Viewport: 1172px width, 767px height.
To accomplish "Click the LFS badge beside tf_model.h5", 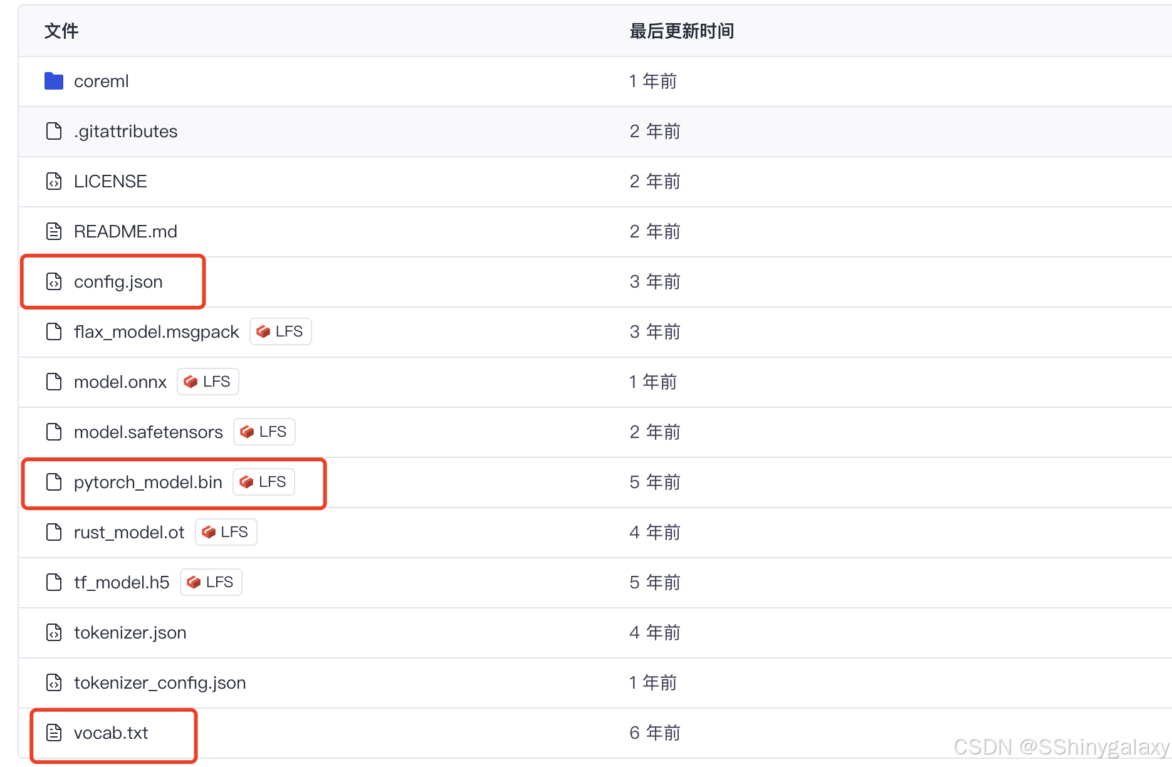I will click(x=211, y=582).
